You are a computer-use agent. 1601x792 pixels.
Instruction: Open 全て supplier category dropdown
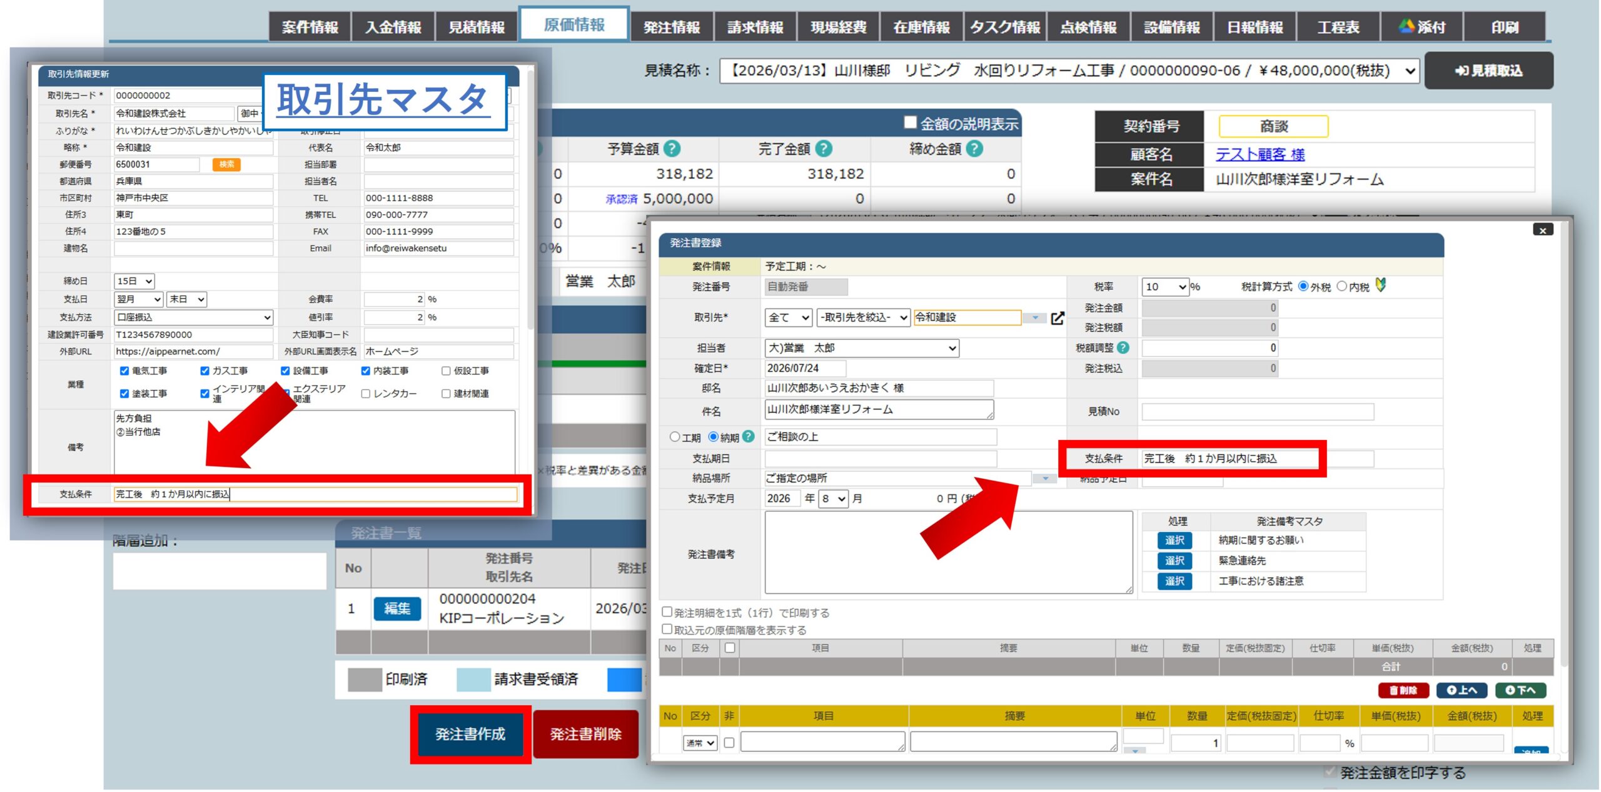coord(789,318)
